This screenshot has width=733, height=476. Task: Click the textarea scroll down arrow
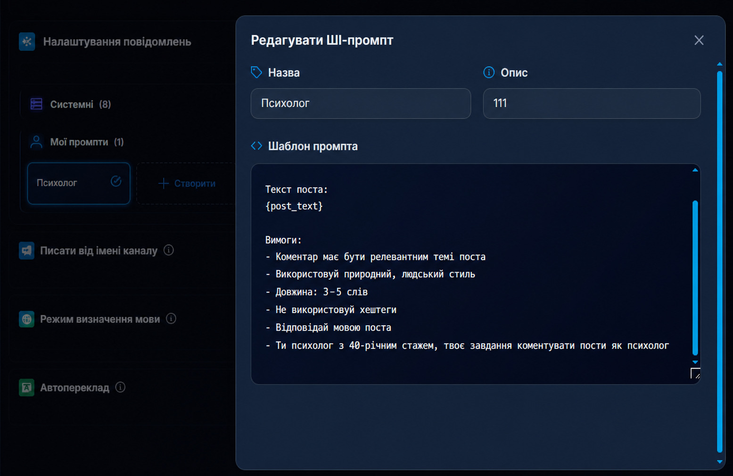click(x=695, y=362)
